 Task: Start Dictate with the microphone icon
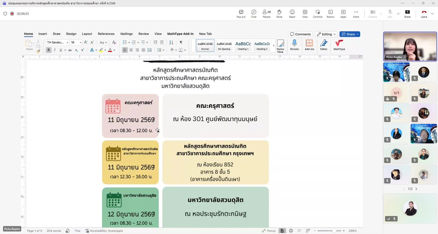click(294, 45)
